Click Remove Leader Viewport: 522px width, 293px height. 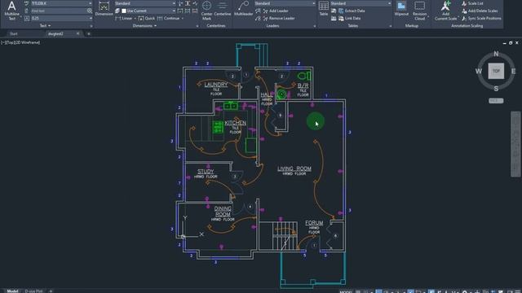pyautogui.click(x=279, y=18)
